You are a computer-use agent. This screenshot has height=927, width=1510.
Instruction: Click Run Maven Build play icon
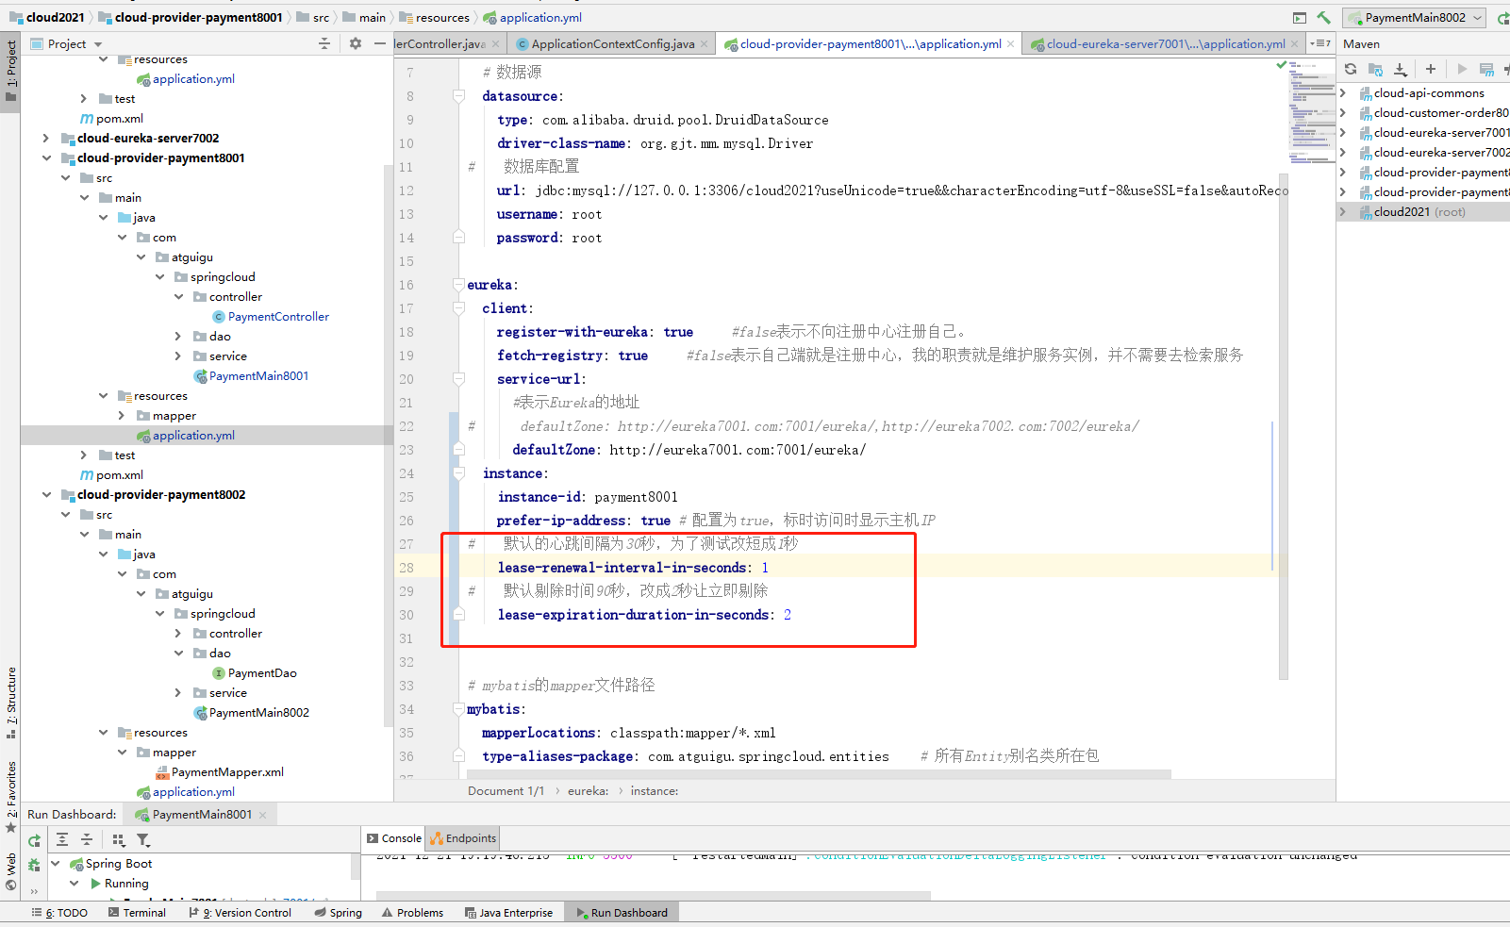tap(1462, 69)
